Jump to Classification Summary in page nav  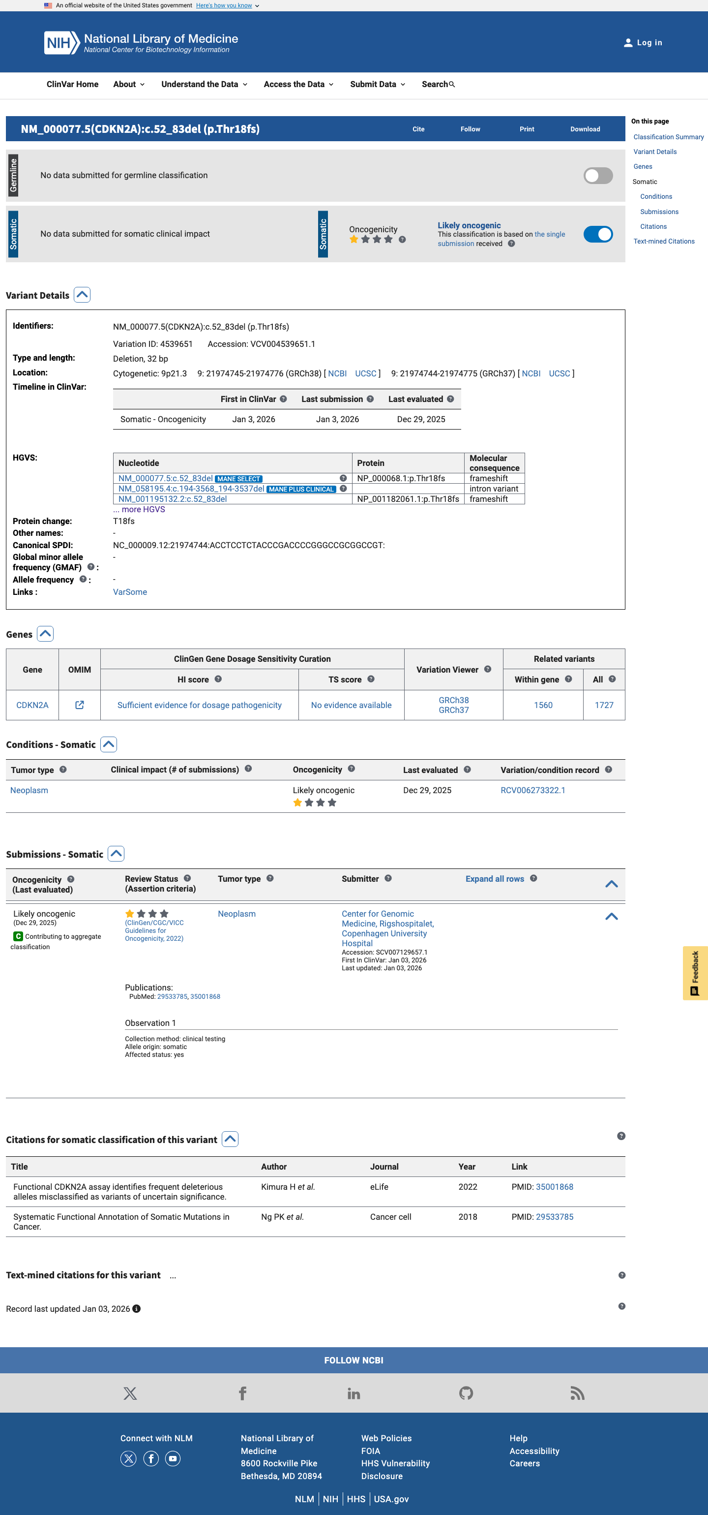(668, 137)
